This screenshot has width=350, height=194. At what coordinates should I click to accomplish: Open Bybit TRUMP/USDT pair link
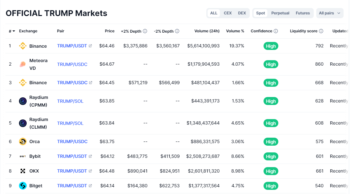click(x=72, y=156)
